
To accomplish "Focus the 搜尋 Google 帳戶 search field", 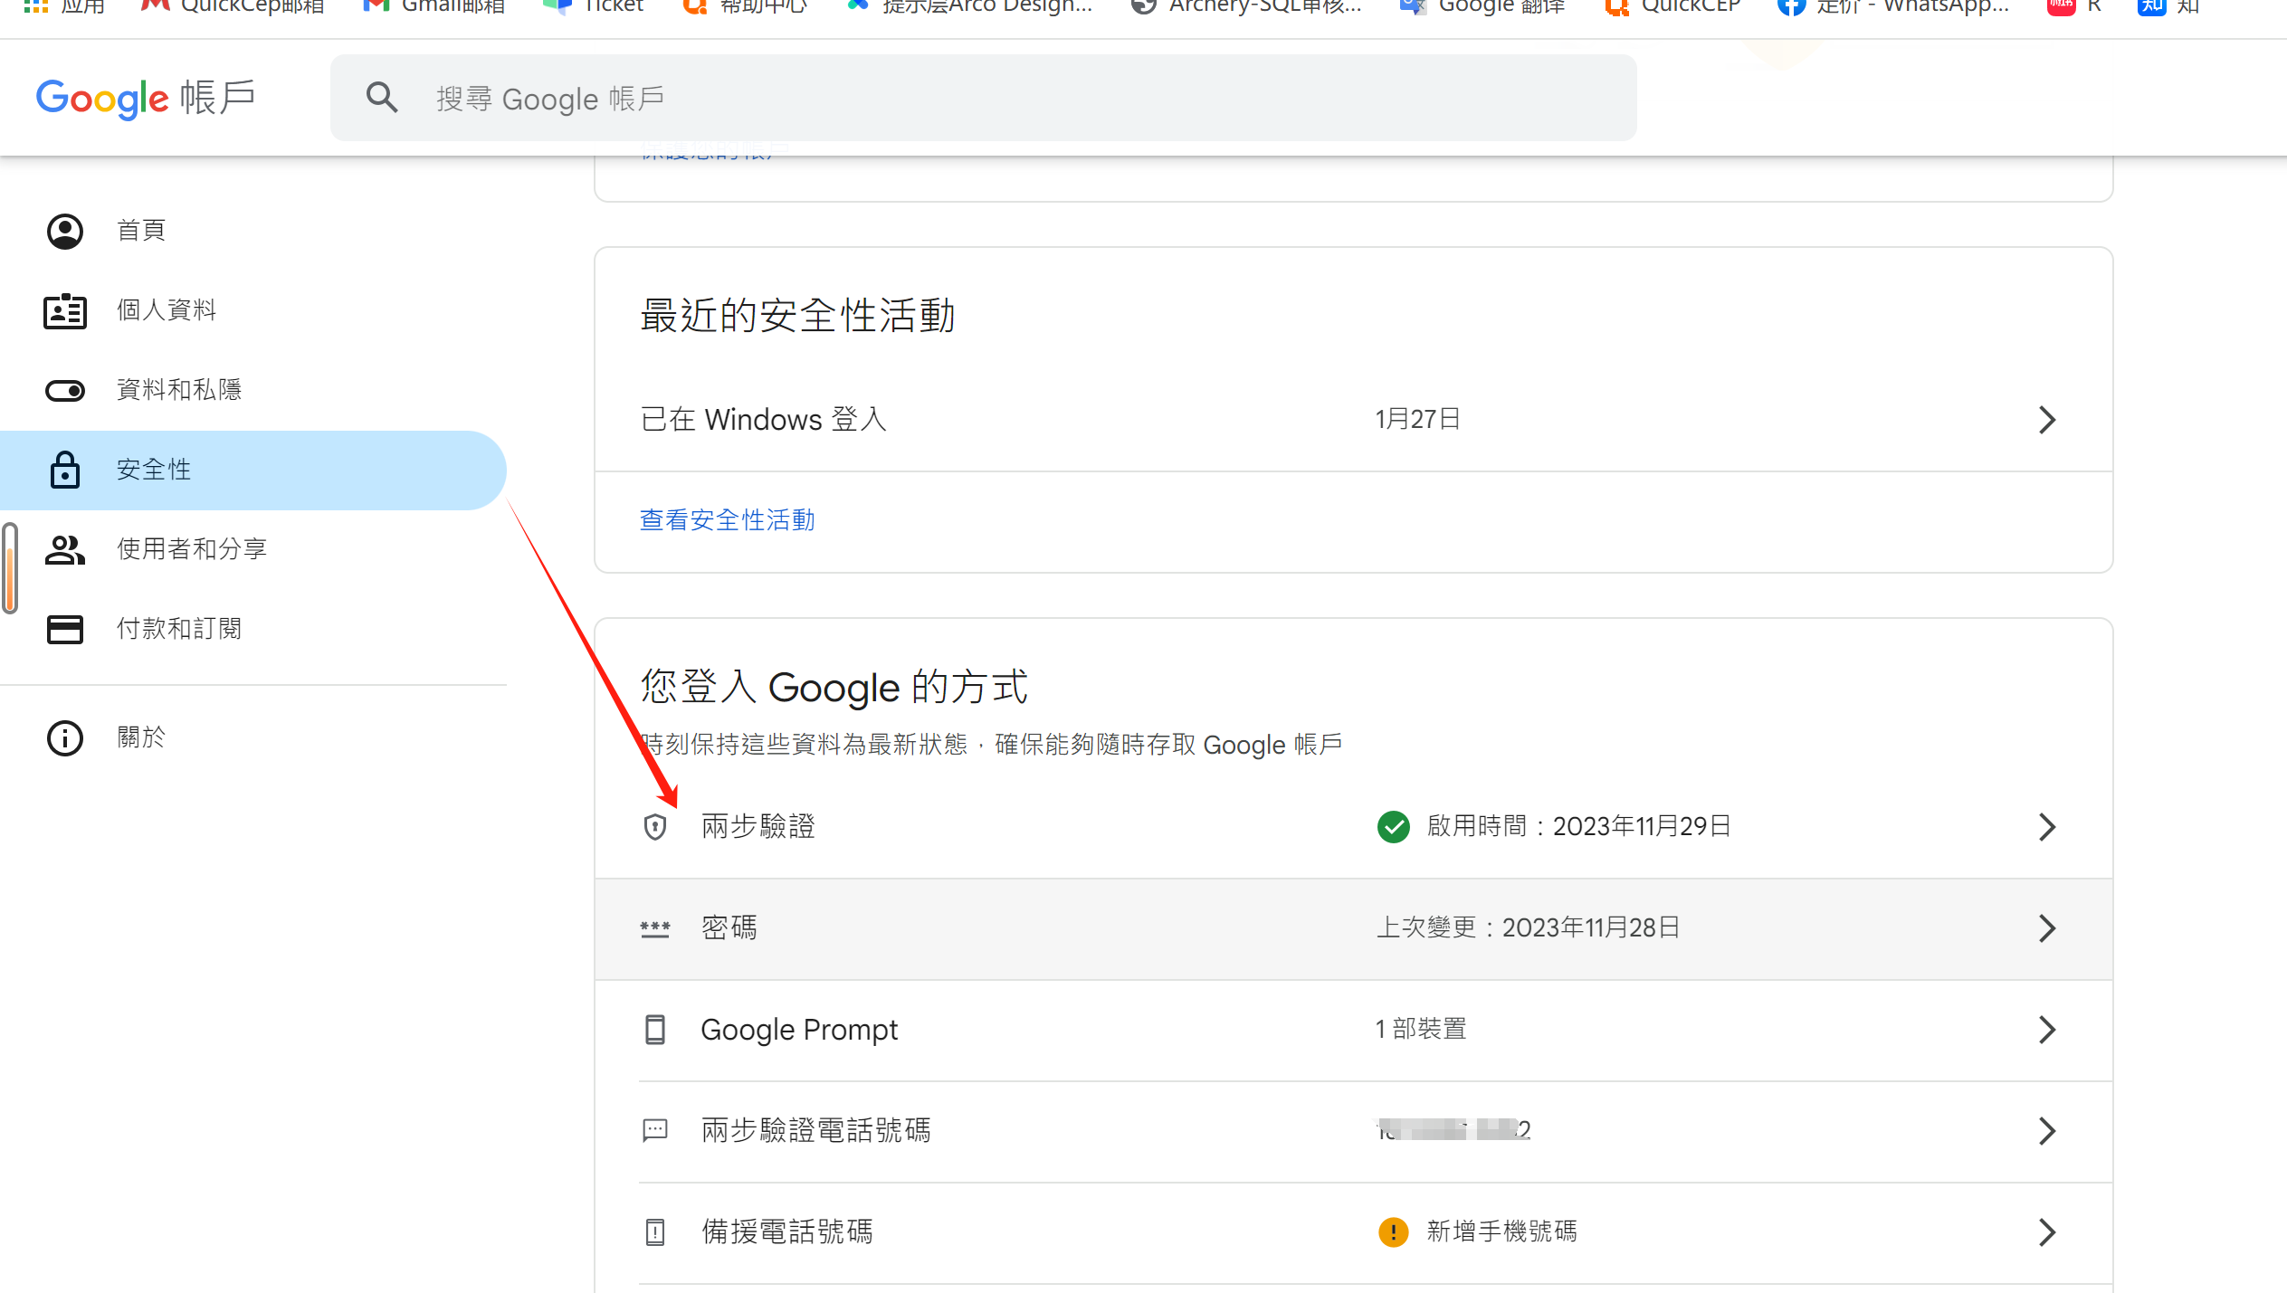I will [x=983, y=98].
